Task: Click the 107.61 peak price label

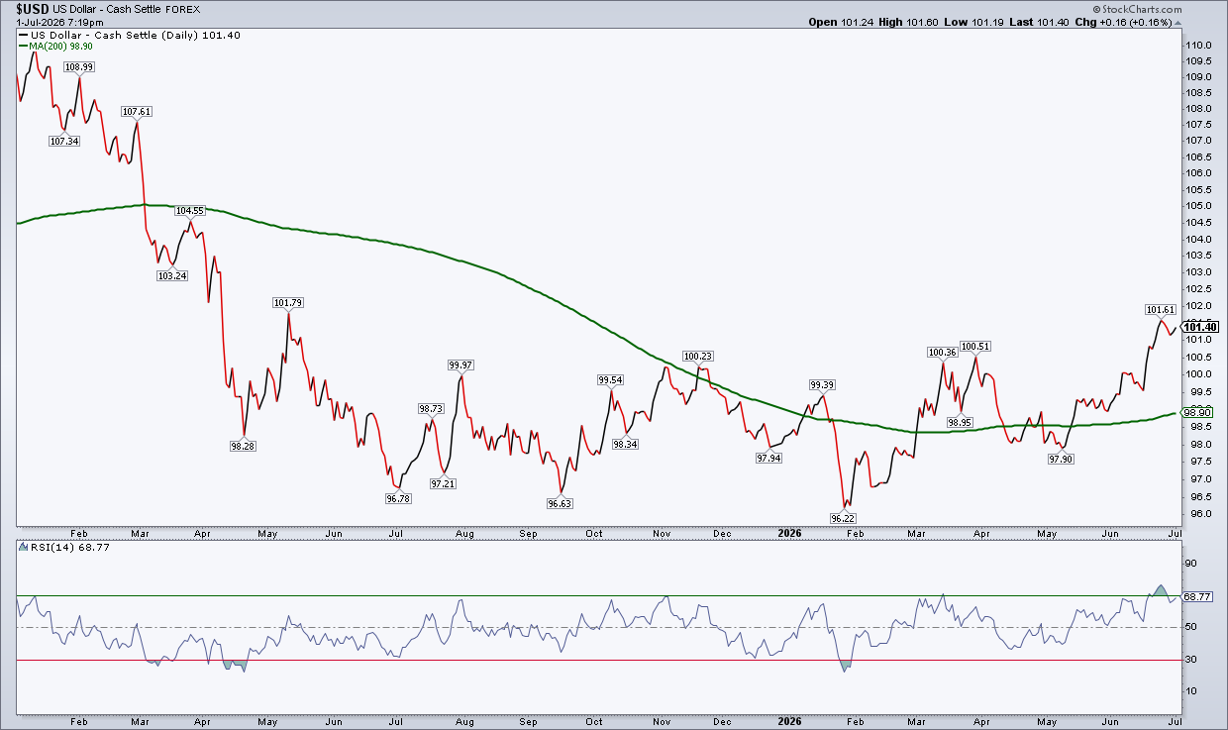Action: point(137,112)
